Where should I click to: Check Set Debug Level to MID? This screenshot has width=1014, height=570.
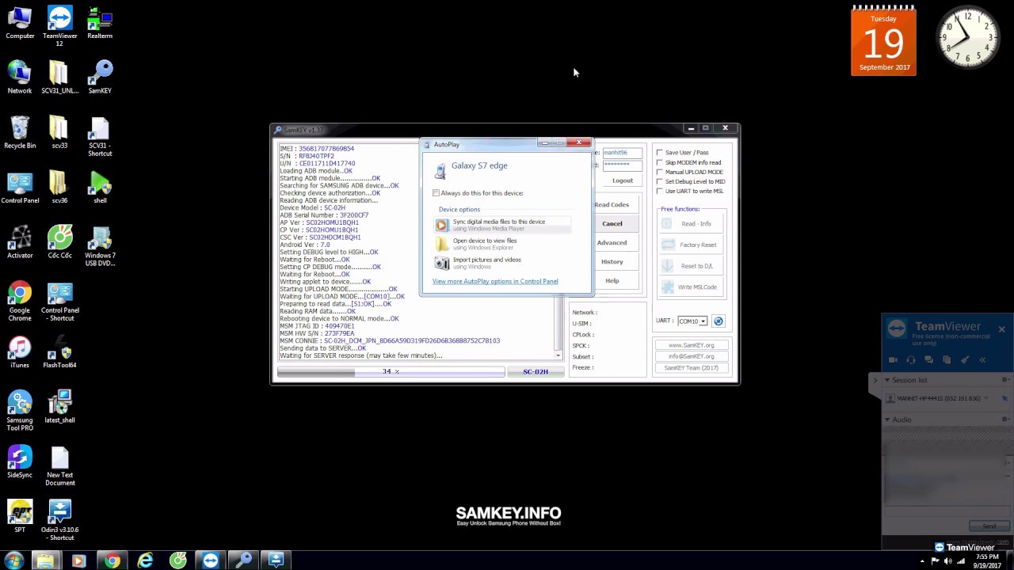coord(660,181)
